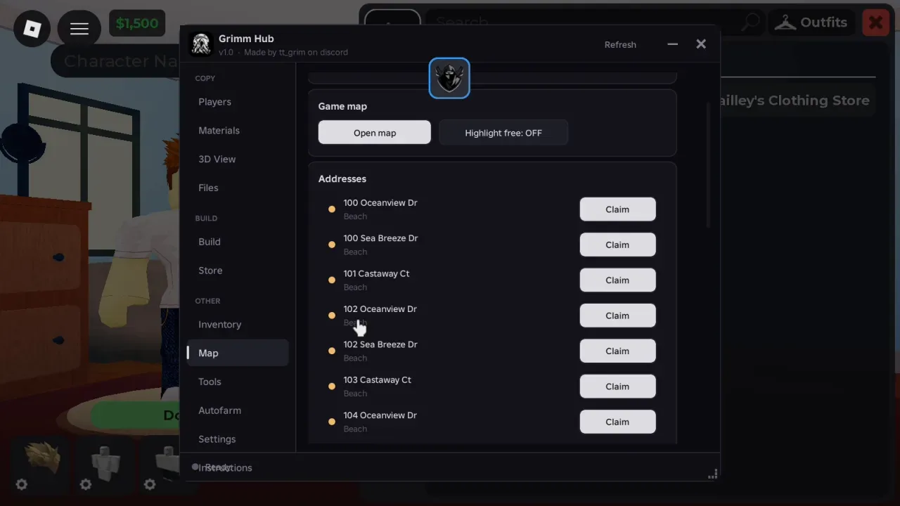
Task: Claim 102 Oceanview Dr
Action: 617,316
